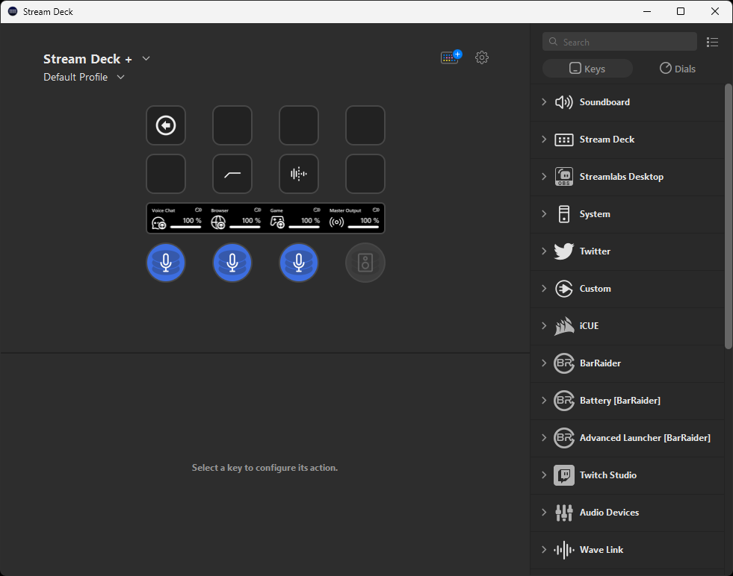Screen dimensions: 733x576
Task: Click the BarRaider label
Action: click(600, 363)
